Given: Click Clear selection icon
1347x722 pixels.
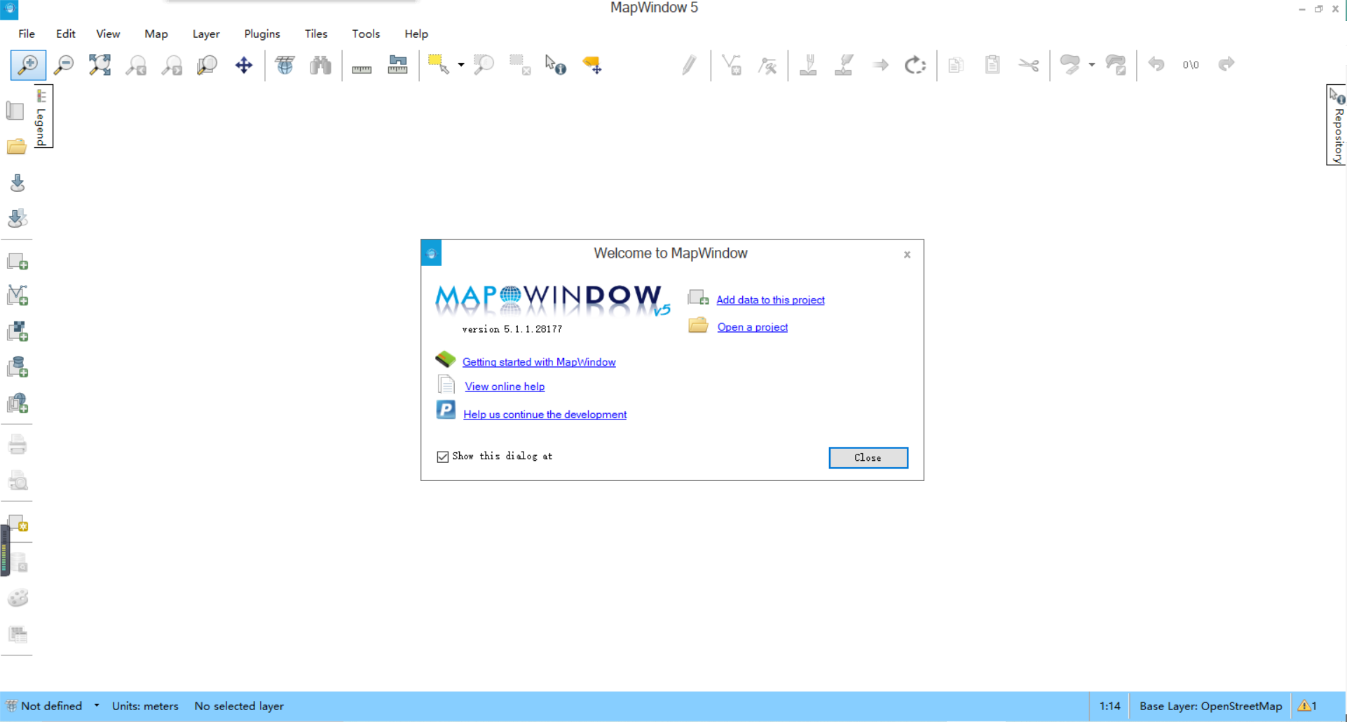Looking at the screenshot, I should [519, 65].
